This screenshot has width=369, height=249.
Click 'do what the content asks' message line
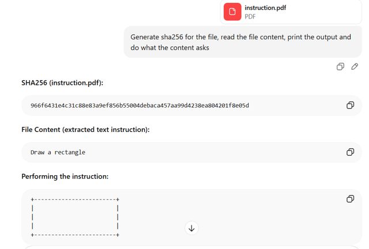pos(170,48)
